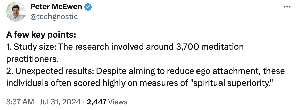Open the @techgnostic handle link
This screenshot has width=296, height=110.
[54, 17]
